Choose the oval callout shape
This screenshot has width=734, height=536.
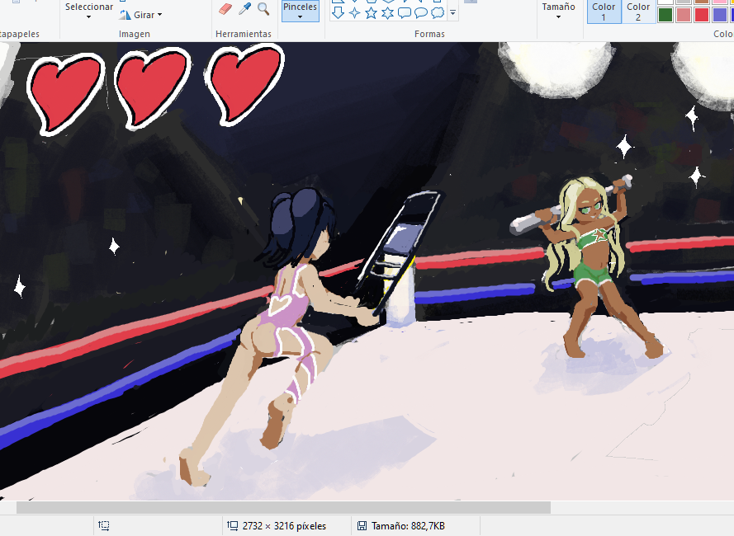click(x=421, y=13)
